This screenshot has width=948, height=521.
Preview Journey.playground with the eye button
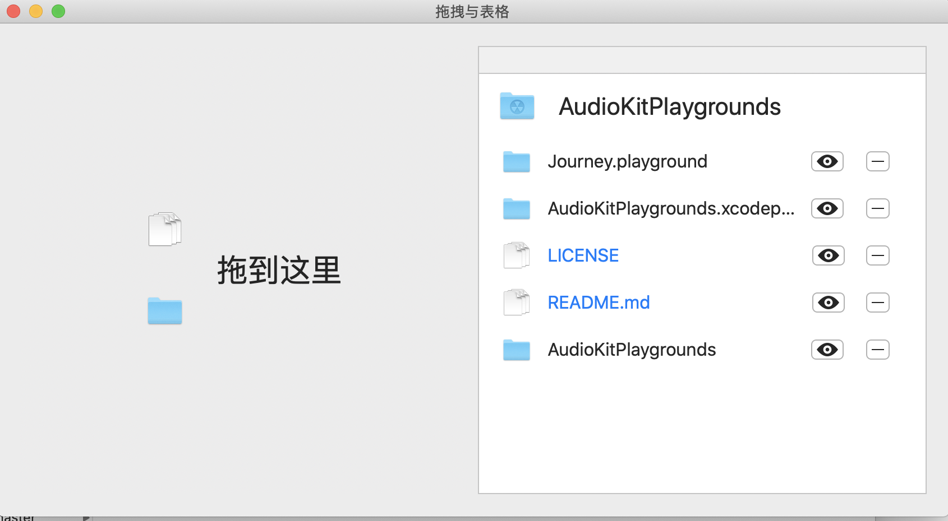pyautogui.click(x=827, y=161)
